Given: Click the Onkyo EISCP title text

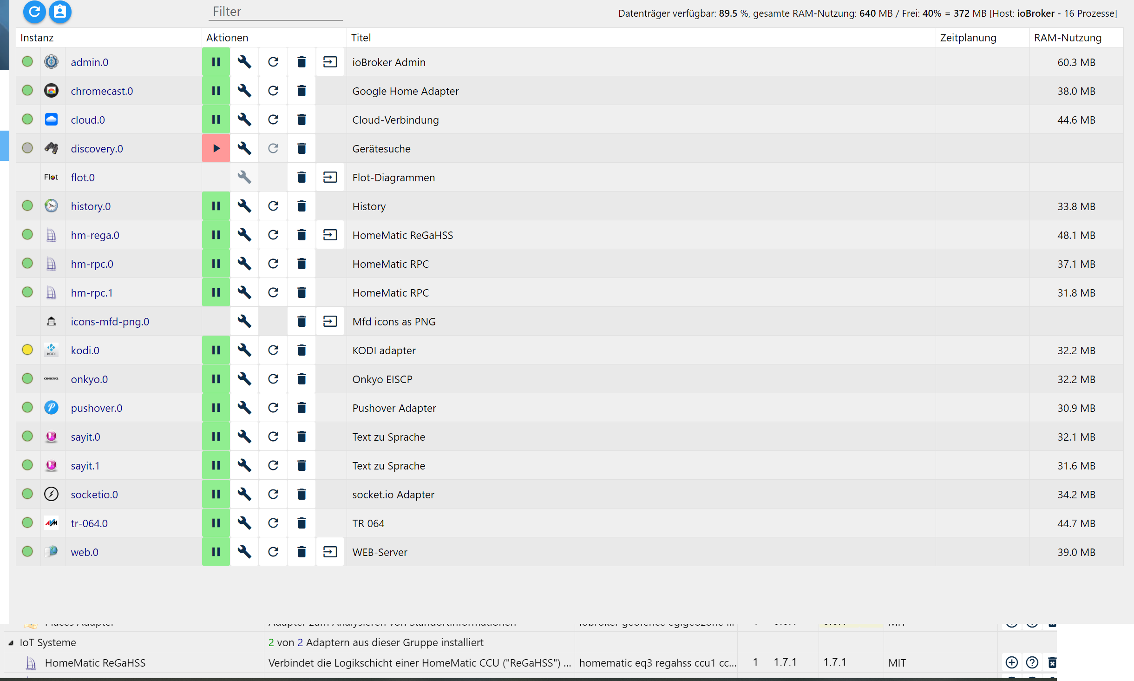Looking at the screenshot, I should 382,379.
